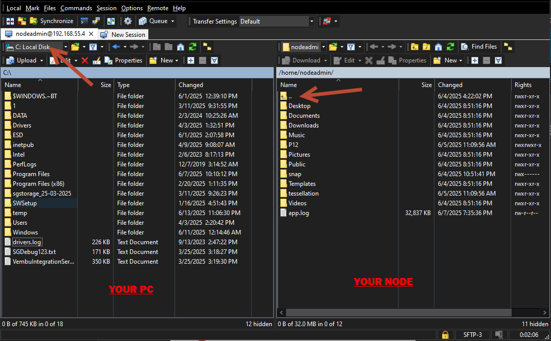Open the Commands menu
The width and height of the screenshot is (551, 341).
76,8
